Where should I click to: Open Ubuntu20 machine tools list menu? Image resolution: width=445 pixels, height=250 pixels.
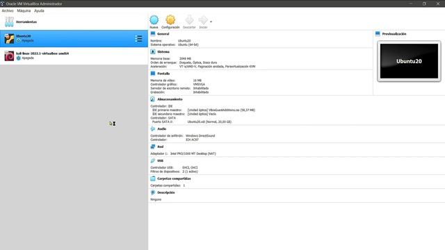138,39
